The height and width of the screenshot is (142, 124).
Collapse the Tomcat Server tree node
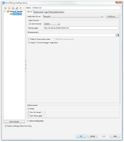(x=5, y=11)
